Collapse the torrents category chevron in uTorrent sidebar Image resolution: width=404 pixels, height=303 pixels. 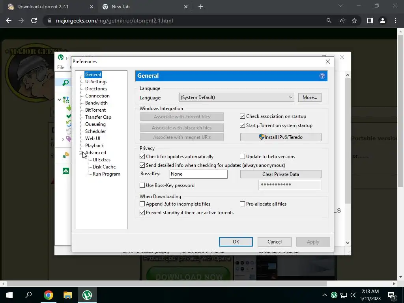click(59, 99)
